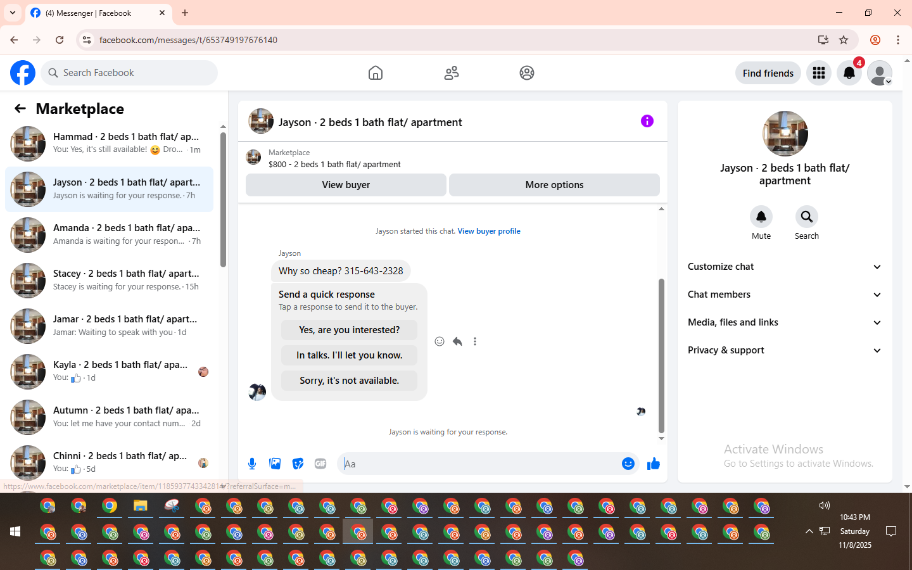Reload the page in browser toolbar
This screenshot has height=570, width=912.
coord(60,40)
